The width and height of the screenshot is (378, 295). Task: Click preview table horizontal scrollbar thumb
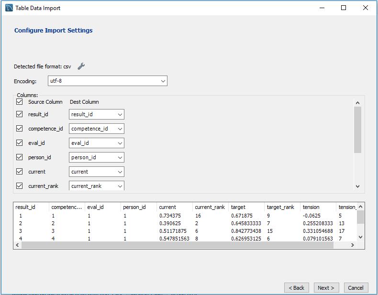(178, 245)
